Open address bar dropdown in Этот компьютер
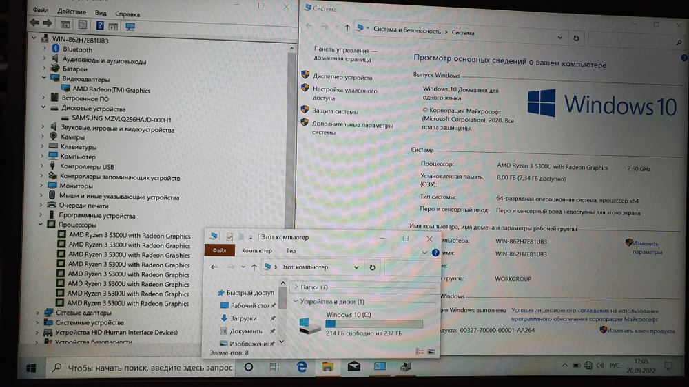The height and width of the screenshot is (387, 689). click(356, 267)
